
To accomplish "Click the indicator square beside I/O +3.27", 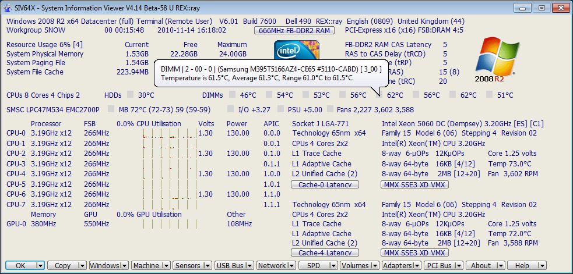I will [231, 109].
